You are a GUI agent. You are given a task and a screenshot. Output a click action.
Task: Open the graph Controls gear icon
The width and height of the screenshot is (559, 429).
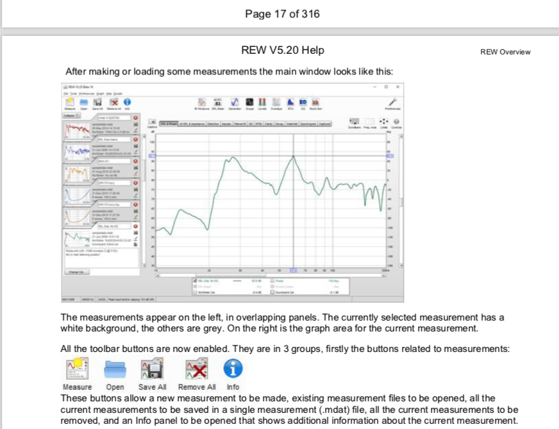point(396,122)
